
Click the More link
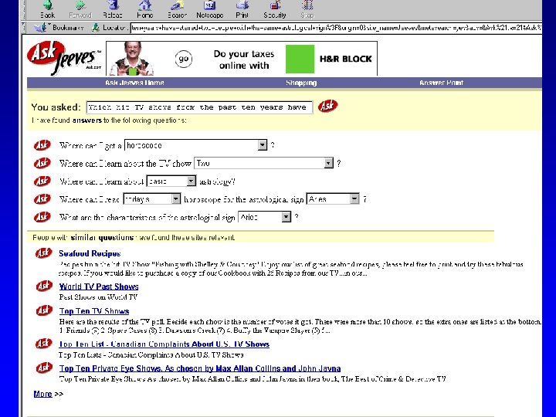click(x=43, y=394)
